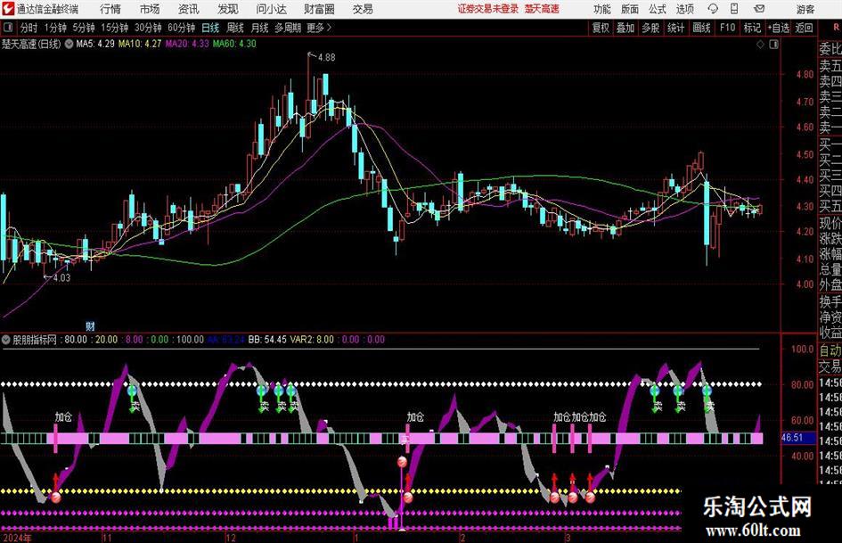Click the VAR2: 8.00 indicator value

(312, 340)
